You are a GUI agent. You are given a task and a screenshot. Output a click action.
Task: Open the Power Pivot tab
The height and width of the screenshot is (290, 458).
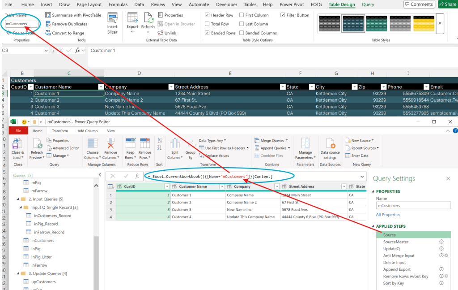292,4
